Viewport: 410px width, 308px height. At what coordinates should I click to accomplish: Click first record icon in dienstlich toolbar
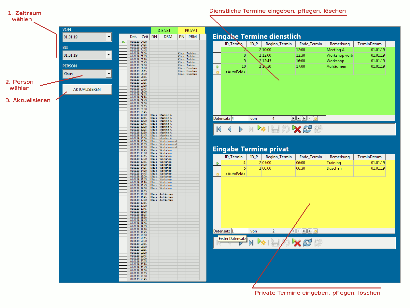(219, 129)
